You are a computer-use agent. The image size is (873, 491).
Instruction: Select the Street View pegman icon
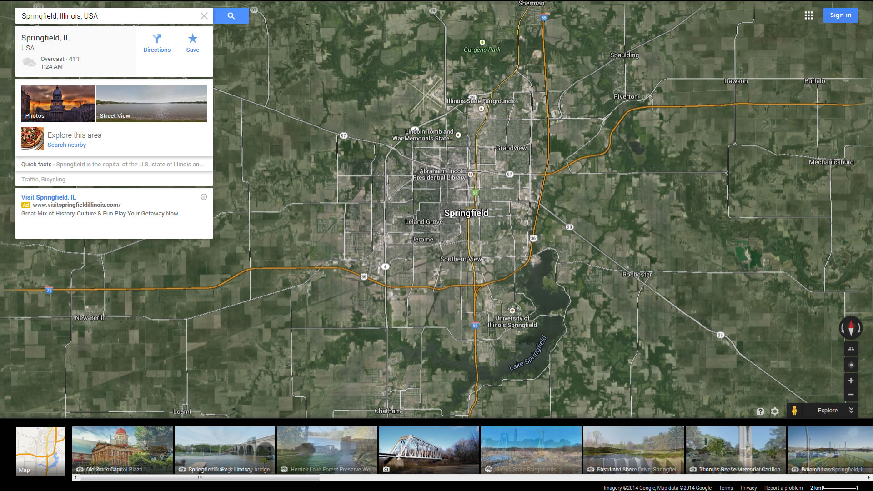click(794, 410)
